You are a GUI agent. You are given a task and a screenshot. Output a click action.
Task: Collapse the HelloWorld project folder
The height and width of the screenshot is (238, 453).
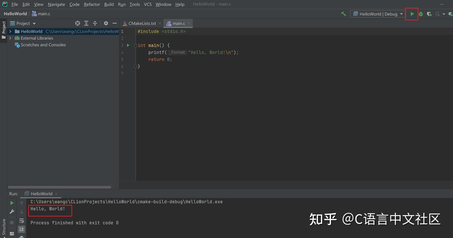pyautogui.click(x=10, y=31)
